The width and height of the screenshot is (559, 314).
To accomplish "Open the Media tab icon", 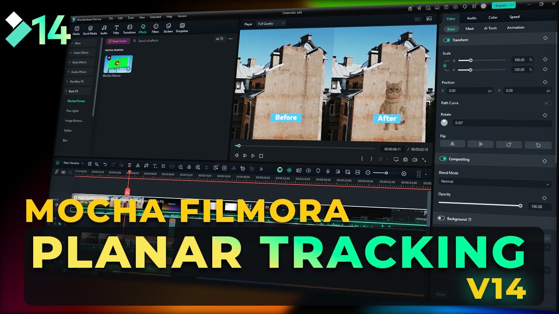I will tap(77, 29).
